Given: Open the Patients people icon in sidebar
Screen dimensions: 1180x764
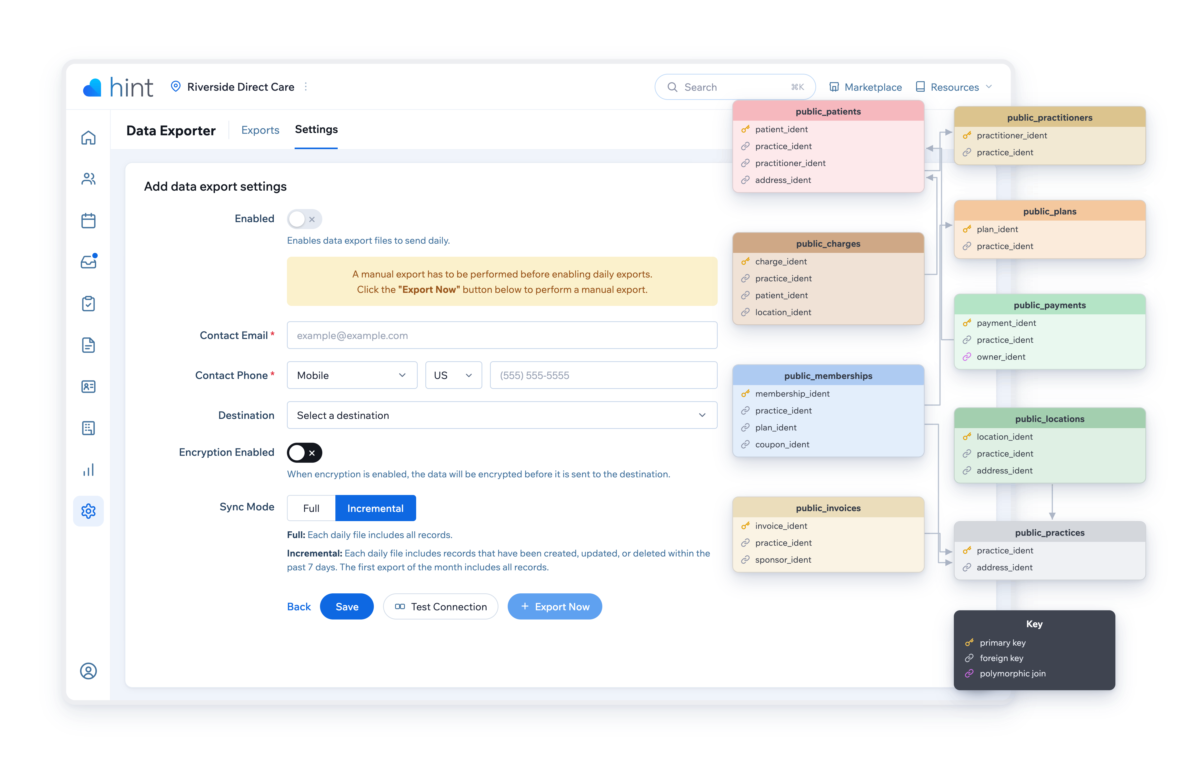Looking at the screenshot, I should [x=88, y=179].
